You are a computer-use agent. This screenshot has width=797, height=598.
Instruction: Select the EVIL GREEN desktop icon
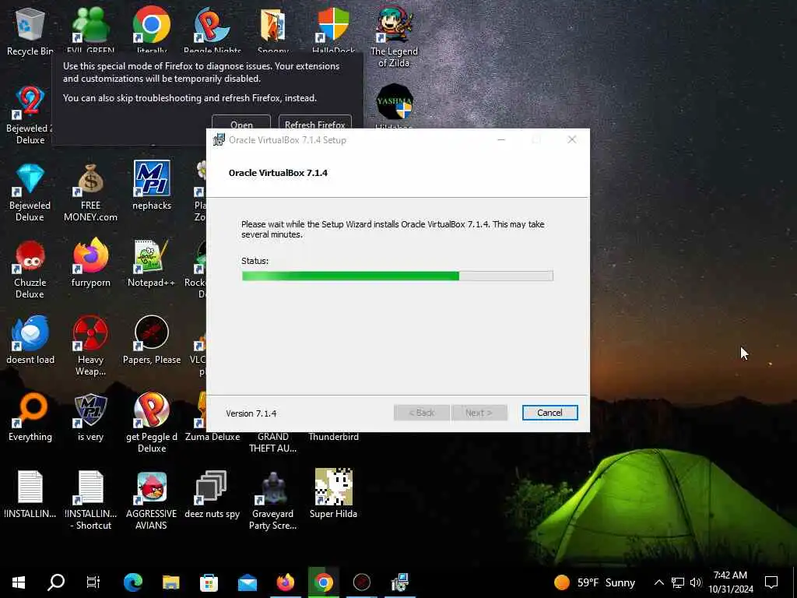click(90, 30)
